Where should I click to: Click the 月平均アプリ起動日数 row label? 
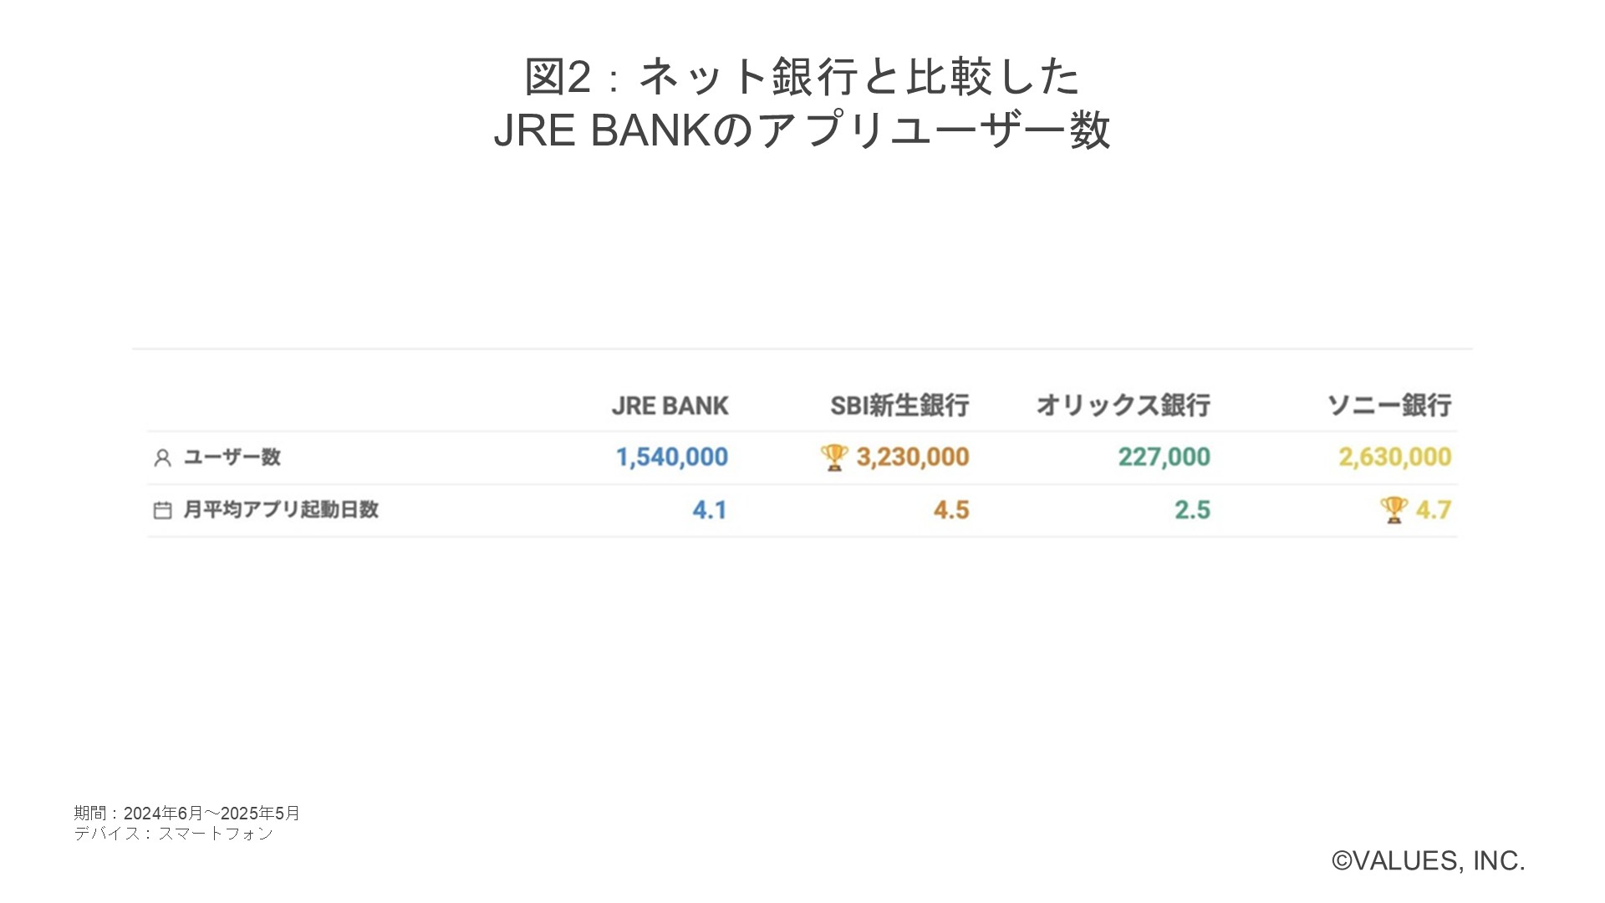[x=281, y=509]
